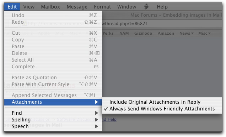Open the Format menu

click(x=102, y=7)
